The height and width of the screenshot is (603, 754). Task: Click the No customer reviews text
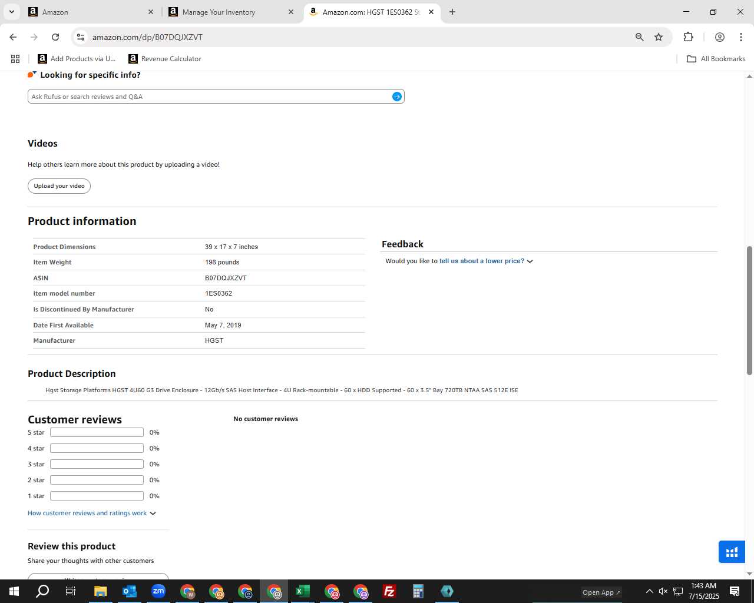point(266,419)
